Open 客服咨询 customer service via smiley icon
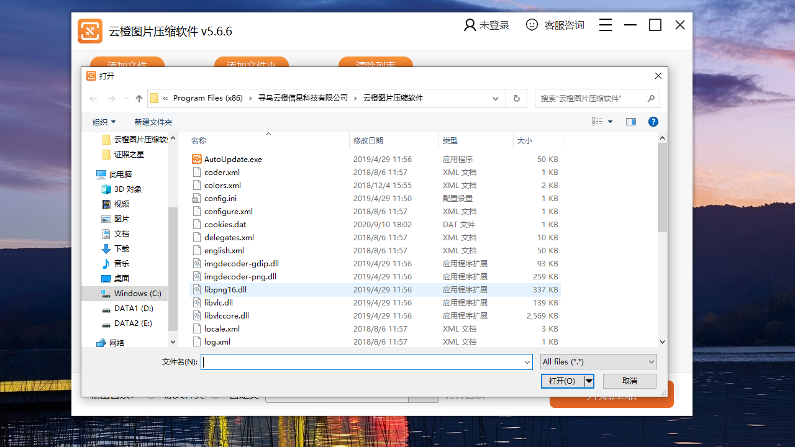The height and width of the screenshot is (447, 795). pyautogui.click(x=532, y=25)
